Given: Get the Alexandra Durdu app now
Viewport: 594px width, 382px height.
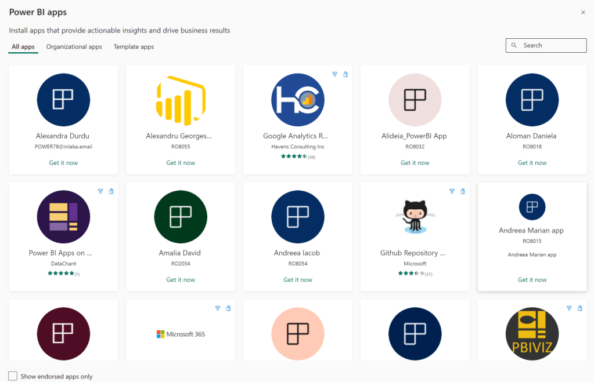Looking at the screenshot, I should [63, 163].
